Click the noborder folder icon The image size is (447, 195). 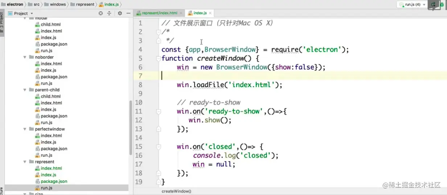pyautogui.click(x=31, y=57)
